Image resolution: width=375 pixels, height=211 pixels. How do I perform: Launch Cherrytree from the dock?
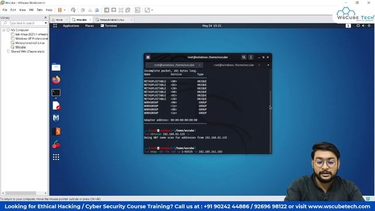56,144
